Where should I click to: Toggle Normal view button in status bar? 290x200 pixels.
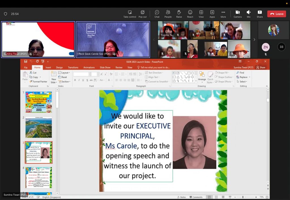(x=209, y=197)
